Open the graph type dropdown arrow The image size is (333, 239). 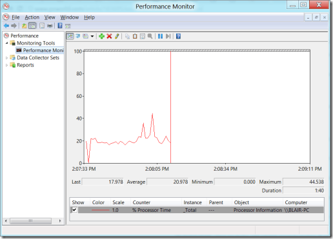92,36
